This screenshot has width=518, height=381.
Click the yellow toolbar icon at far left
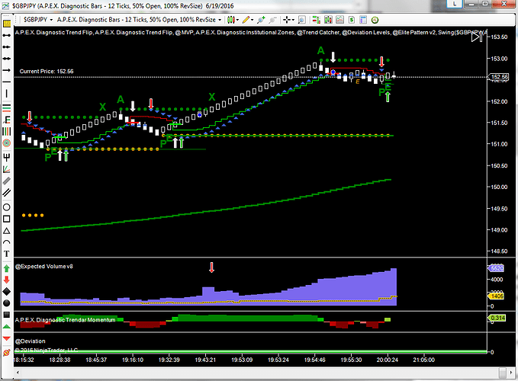[6, 24]
